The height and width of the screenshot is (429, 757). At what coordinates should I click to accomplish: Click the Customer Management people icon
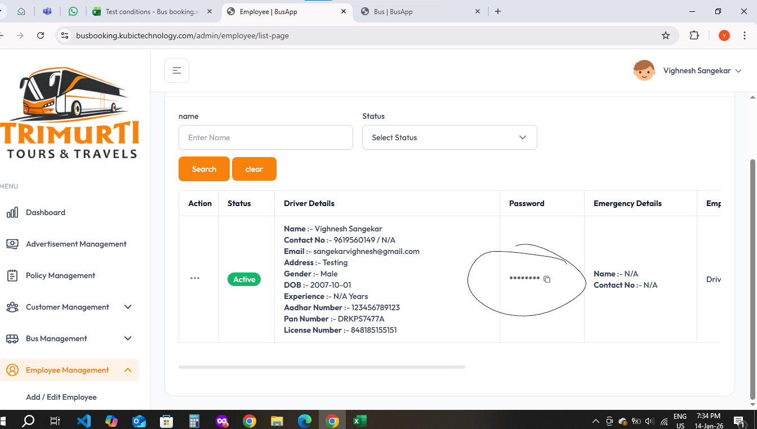[x=12, y=307]
